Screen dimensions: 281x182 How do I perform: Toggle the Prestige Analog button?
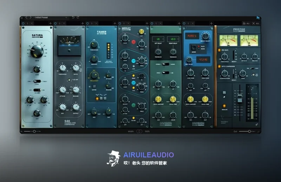click(x=224, y=106)
